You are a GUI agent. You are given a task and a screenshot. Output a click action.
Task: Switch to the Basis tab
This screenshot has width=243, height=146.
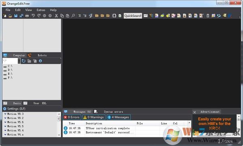17,103
